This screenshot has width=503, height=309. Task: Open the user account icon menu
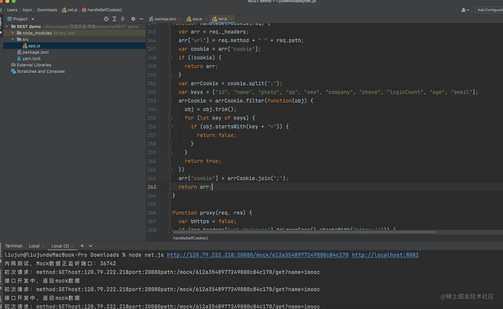[x=465, y=10]
